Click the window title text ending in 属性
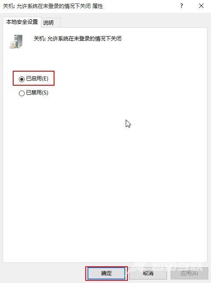 (53, 6)
